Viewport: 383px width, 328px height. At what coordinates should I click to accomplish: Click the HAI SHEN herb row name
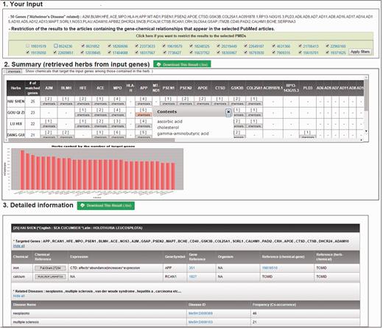pos(16,101)
